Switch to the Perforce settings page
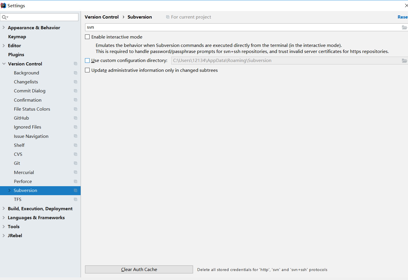Screen dimensions: 408x280 click(23, 181)
